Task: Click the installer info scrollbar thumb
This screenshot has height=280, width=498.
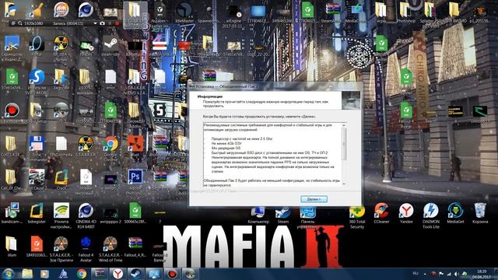Action: point(344,144)
